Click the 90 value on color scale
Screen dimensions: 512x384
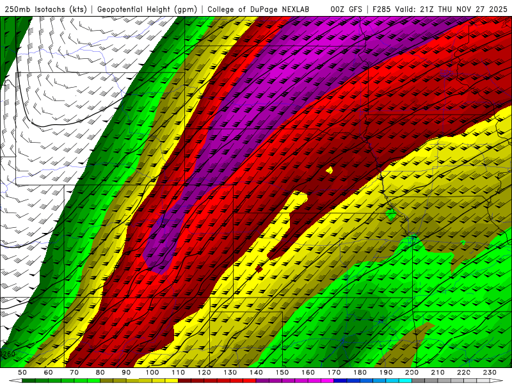(x=126, y=372)
